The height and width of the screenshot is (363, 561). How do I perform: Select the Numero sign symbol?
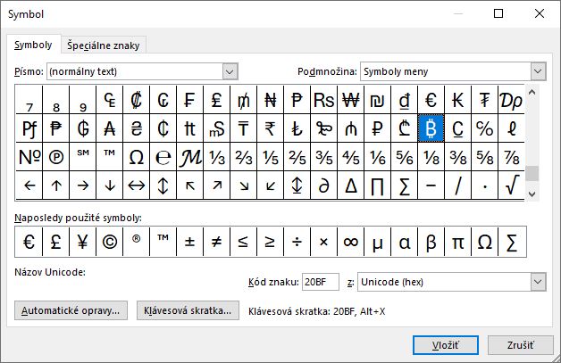coord(29,157)
